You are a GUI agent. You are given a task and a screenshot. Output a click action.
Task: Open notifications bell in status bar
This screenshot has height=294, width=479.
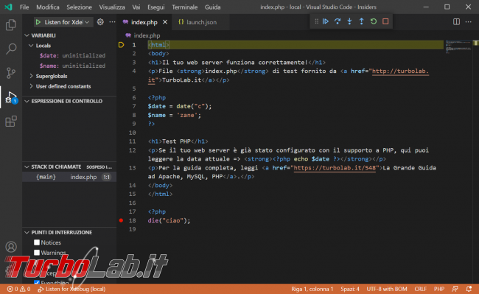[x=469, y=289]
